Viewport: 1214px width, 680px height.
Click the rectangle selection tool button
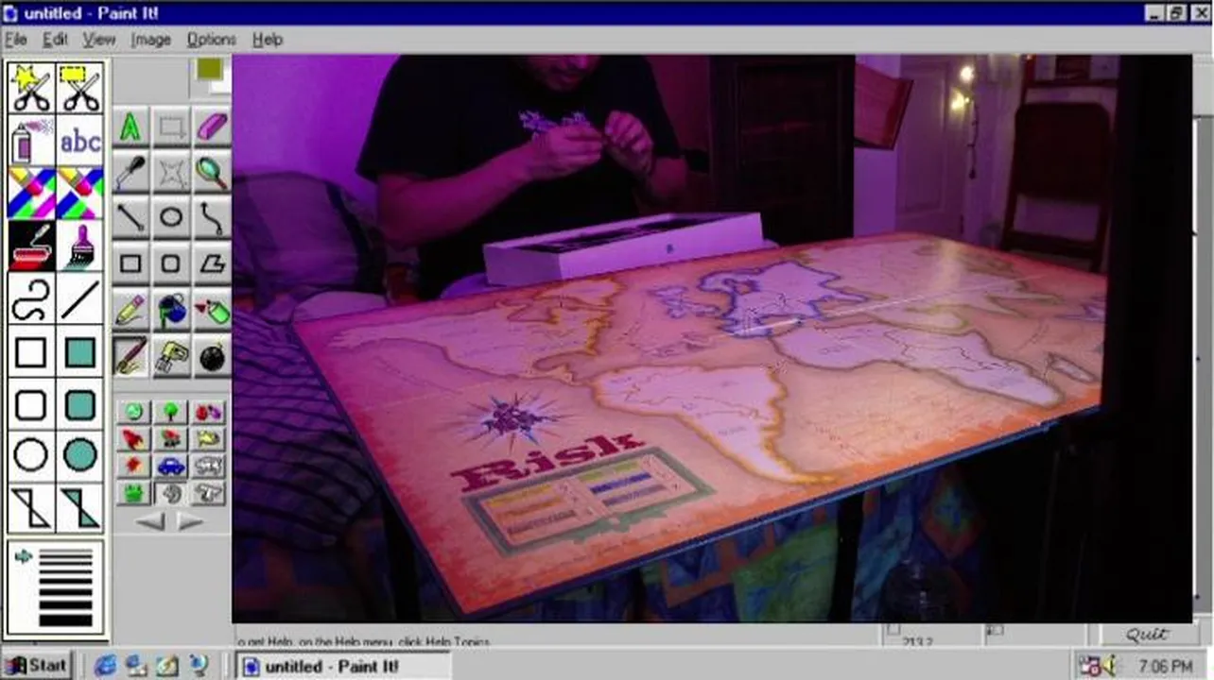tap(171, 127)
